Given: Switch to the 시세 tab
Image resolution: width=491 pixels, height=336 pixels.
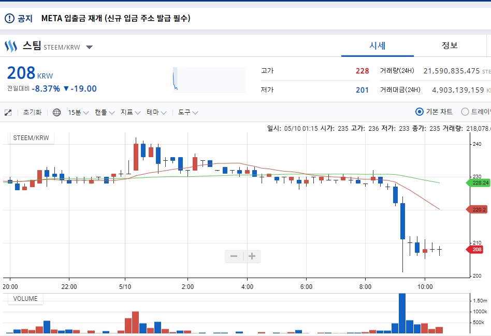Looking at the screenshot, I should (x=378, y=45).
